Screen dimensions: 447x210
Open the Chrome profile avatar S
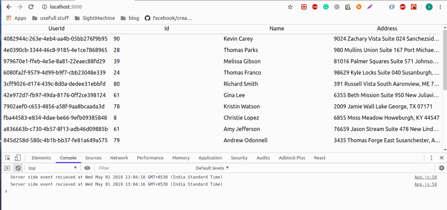(x=429, y=7)
